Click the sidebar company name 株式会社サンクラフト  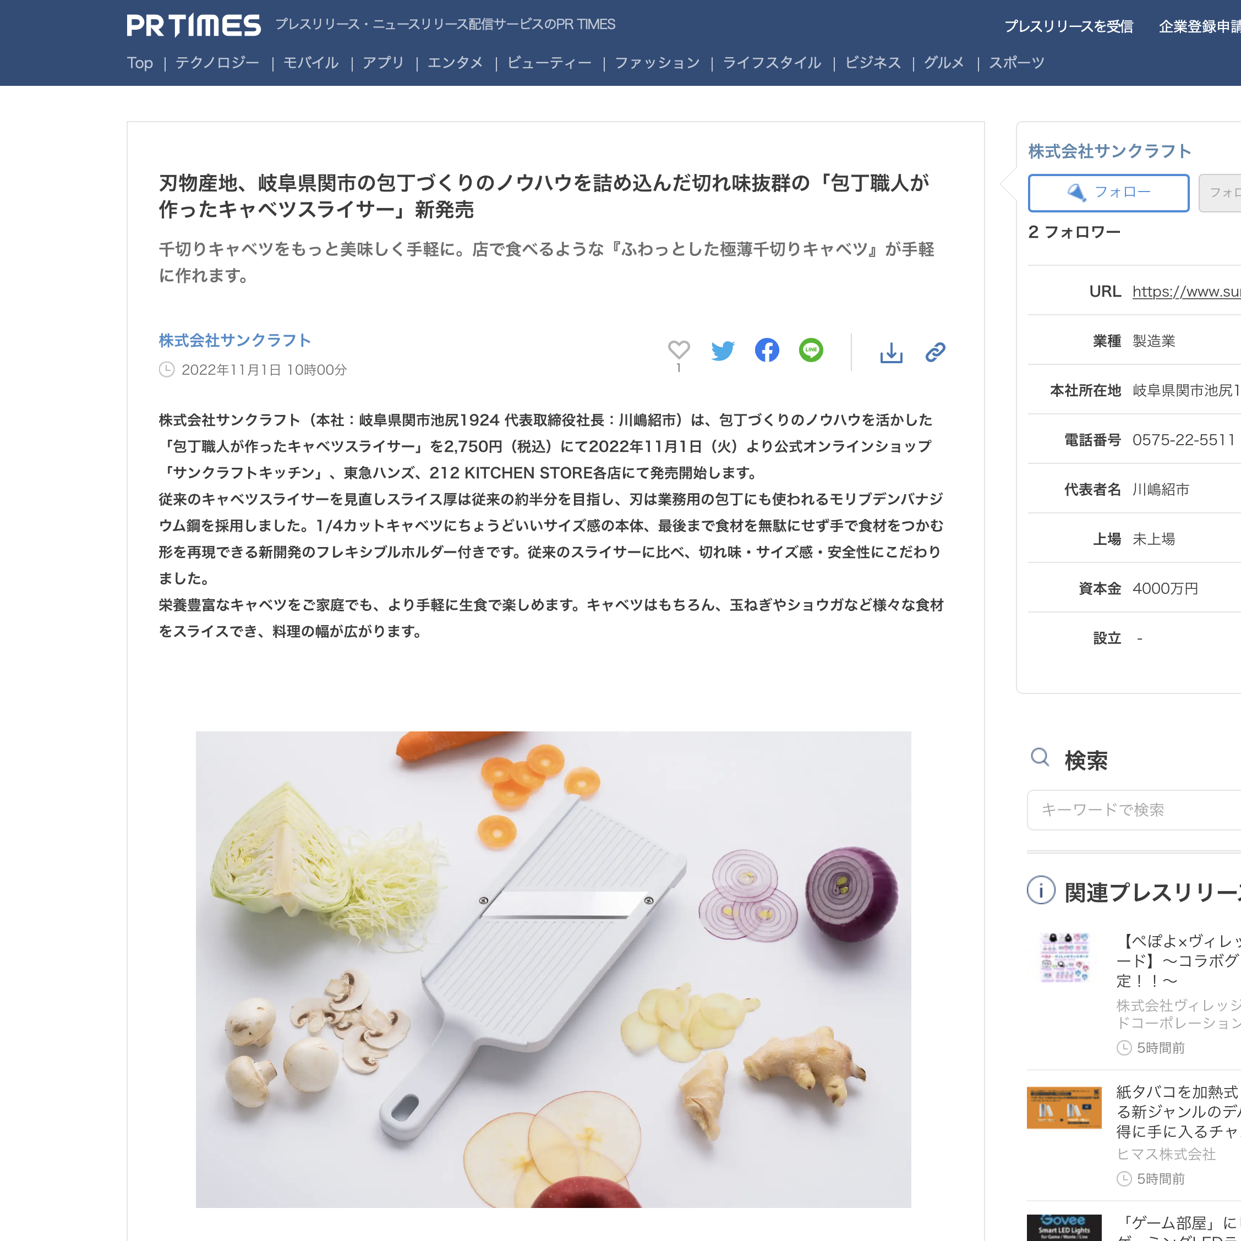(1110, 151)
